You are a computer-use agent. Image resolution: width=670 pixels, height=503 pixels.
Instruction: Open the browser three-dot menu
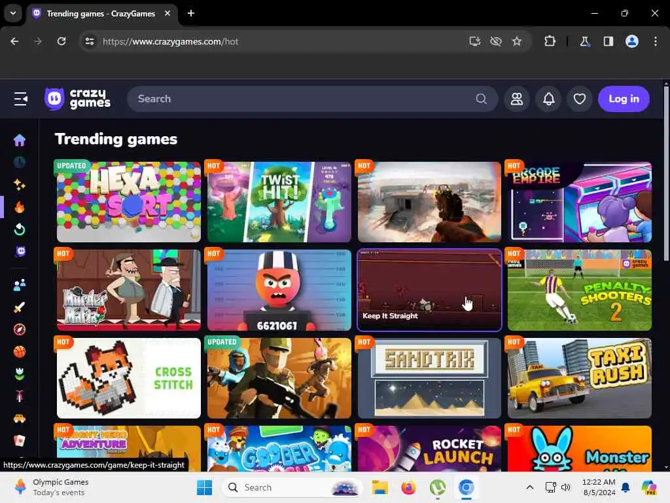coord(656,41)
